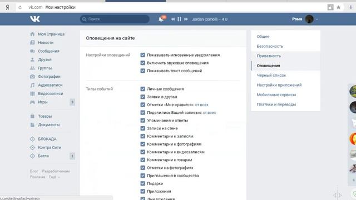356x200 pixels.
Task: Toggle Упоминания и ответы checkbox
Action: 142,121
